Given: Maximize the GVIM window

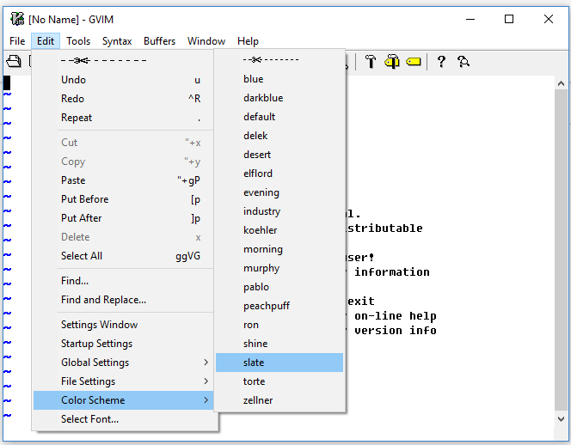Looking at the screenshot, I should 509,19.
